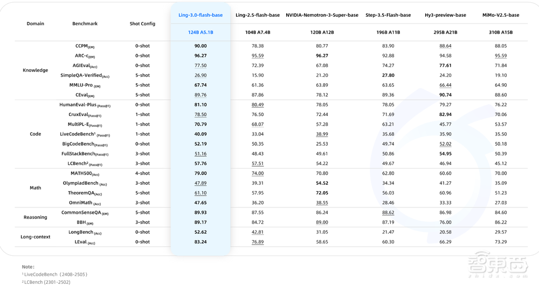539x288 pixels.
Task: Click the MATH500 benchmark name
Action: click(85, 174)
